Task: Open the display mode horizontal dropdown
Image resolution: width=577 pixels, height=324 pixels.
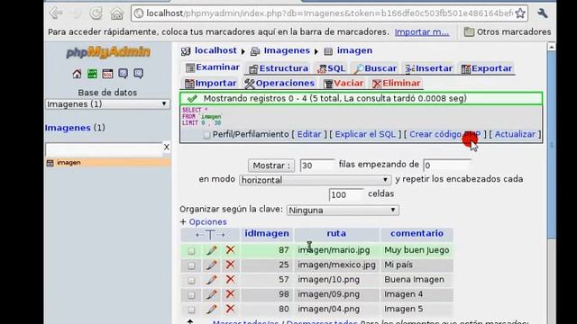Action: 315,180
